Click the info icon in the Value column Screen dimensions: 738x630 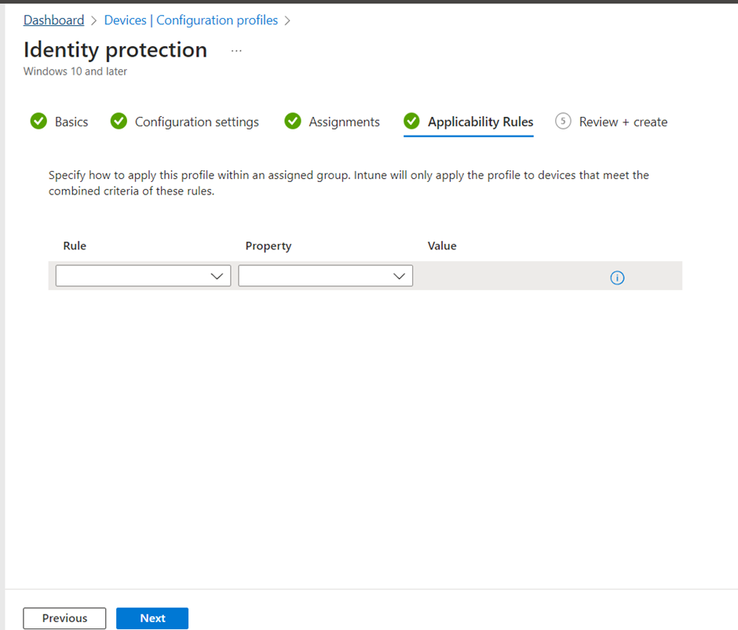pyautogui.click(x=617, y=278)
